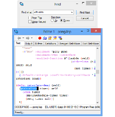Expand the back history dropdown arrow
115x117 pixels.
point(23,38)
